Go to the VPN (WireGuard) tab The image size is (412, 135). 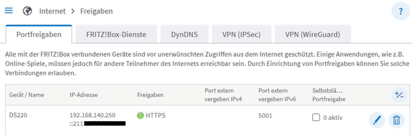(x=313, y=34)
